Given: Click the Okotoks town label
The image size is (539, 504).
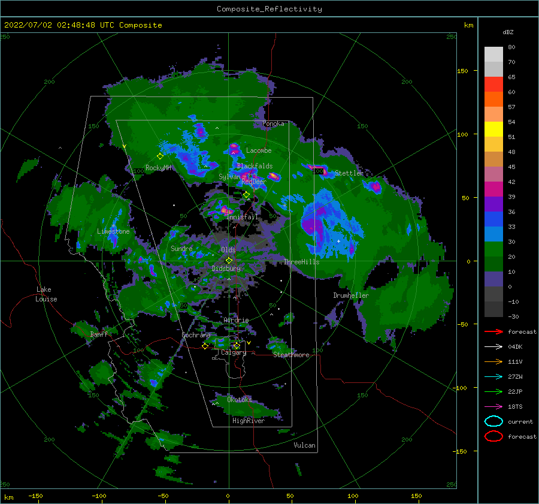Looking at the screenshot, I should (x=239, y=400).
